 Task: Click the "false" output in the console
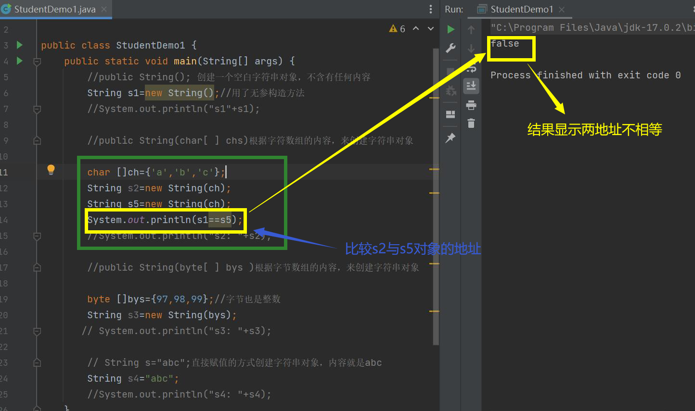coord(505,44)
